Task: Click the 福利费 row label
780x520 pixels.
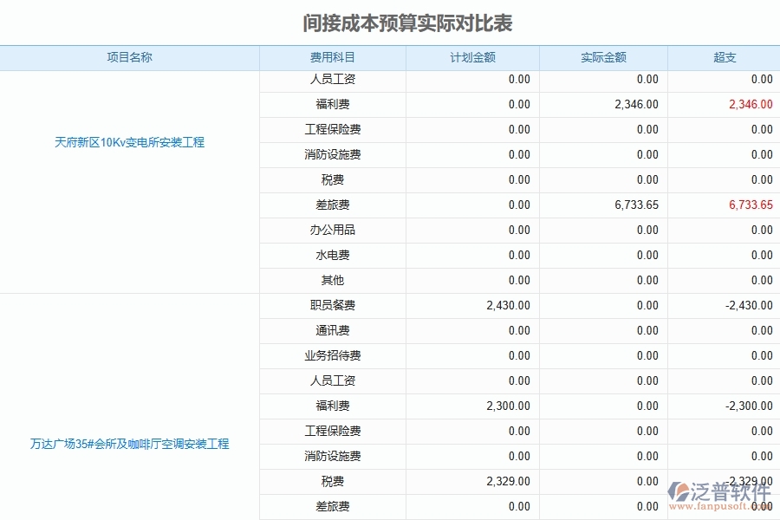Action: 334,104
